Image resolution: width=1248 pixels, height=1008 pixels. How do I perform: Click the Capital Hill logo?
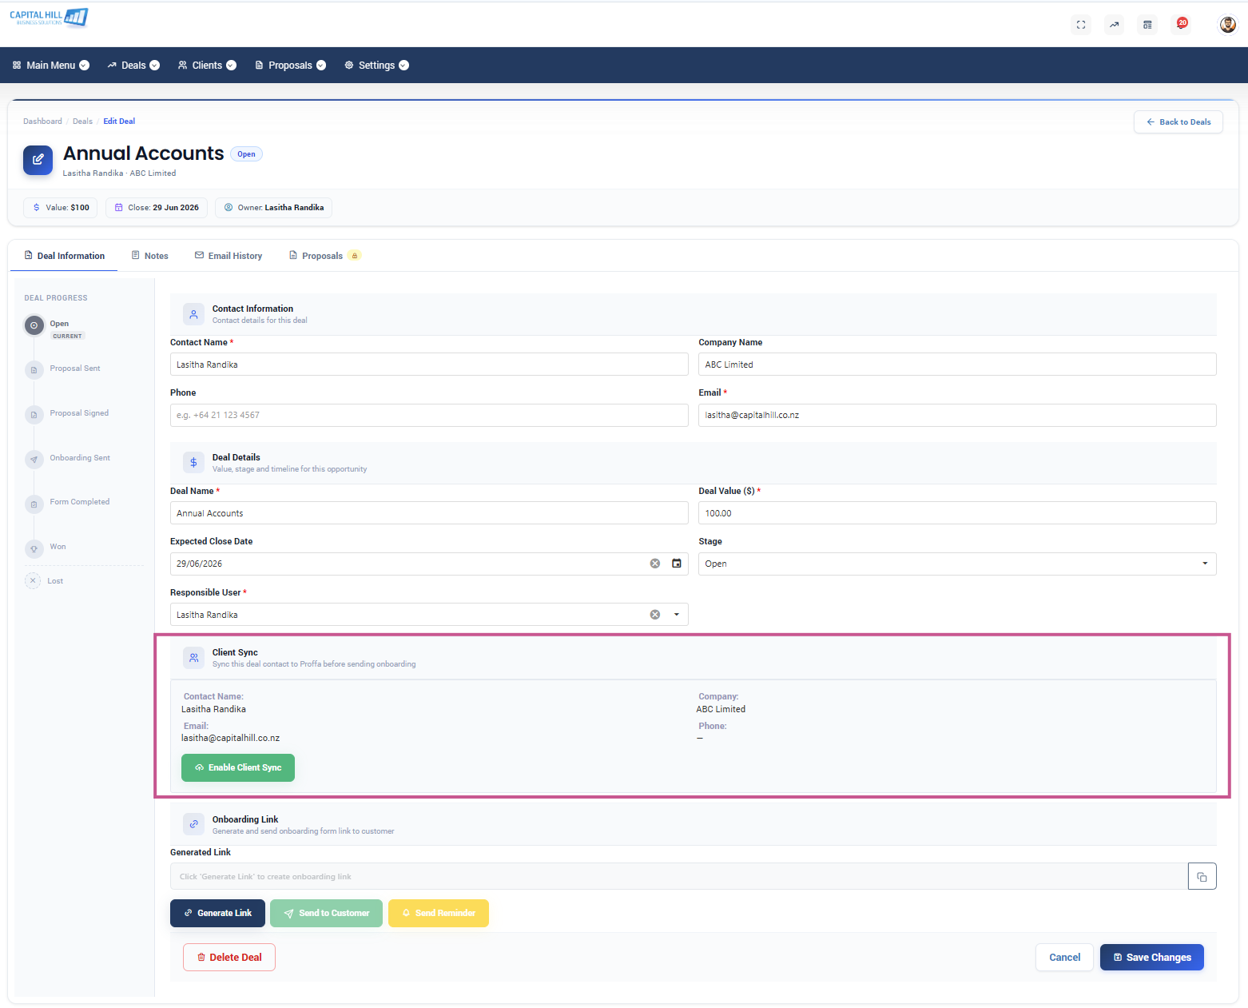pyautogui.click(x=49, y=17)
